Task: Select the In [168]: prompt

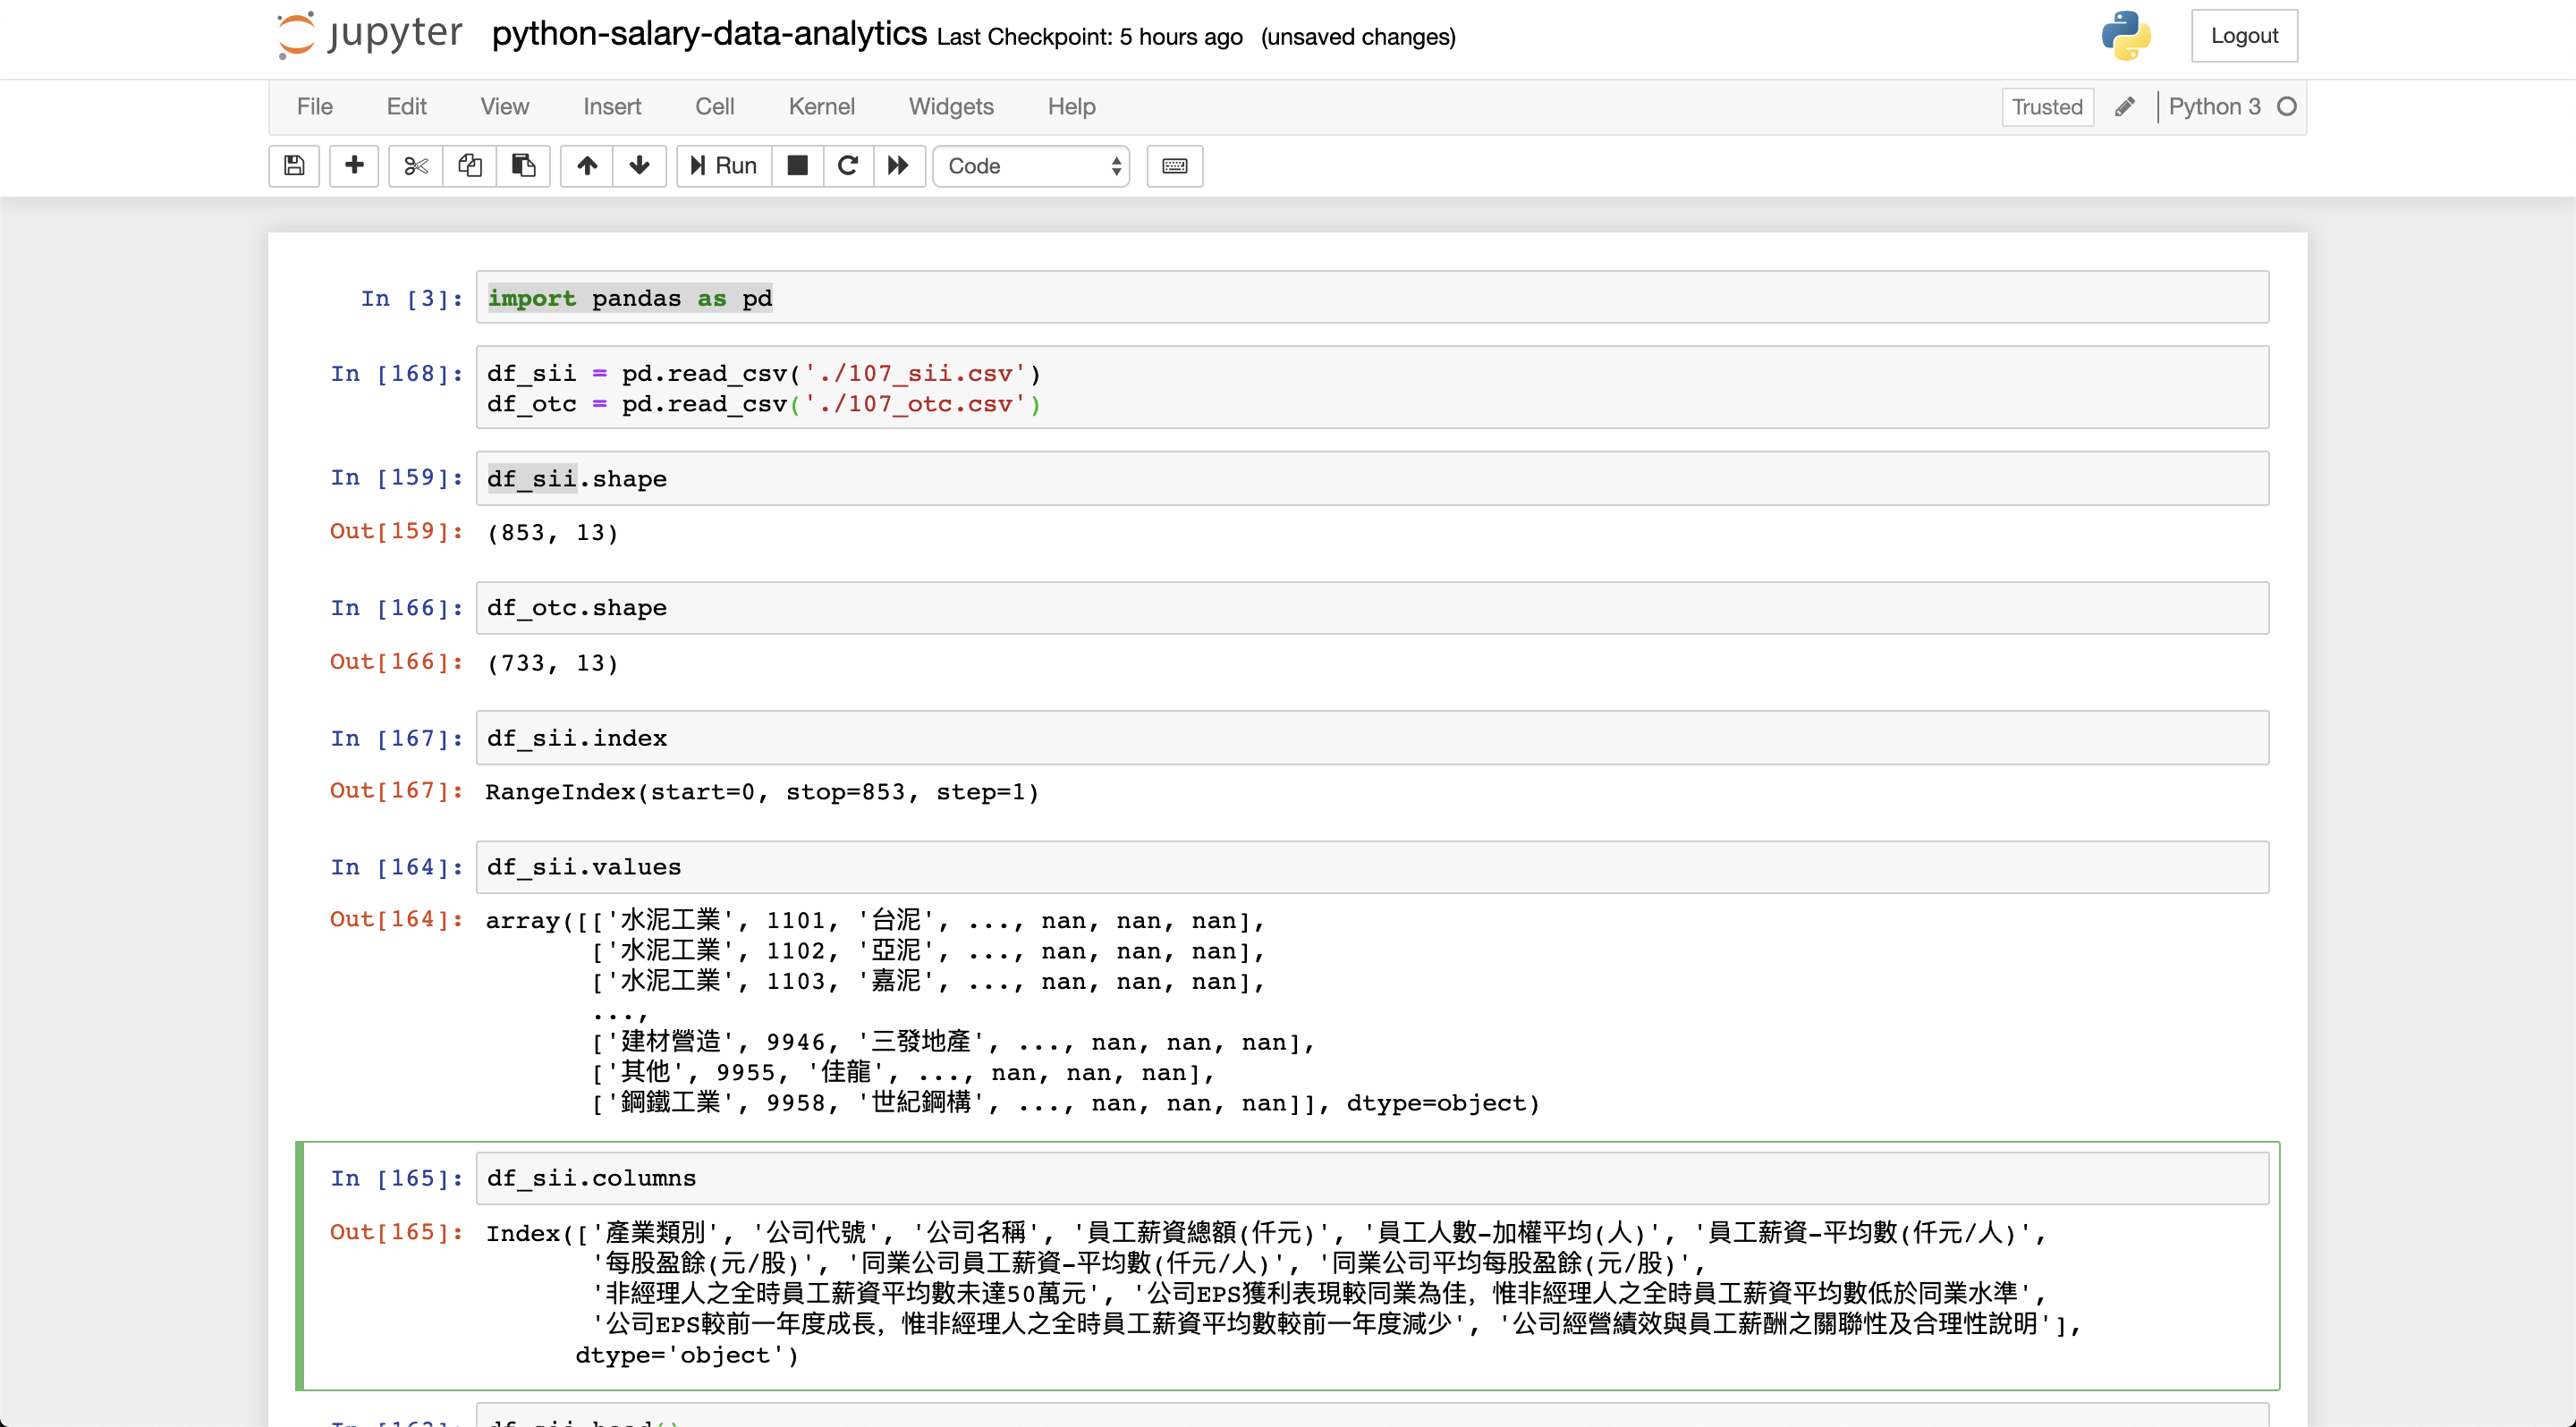Action: (397, 374)
